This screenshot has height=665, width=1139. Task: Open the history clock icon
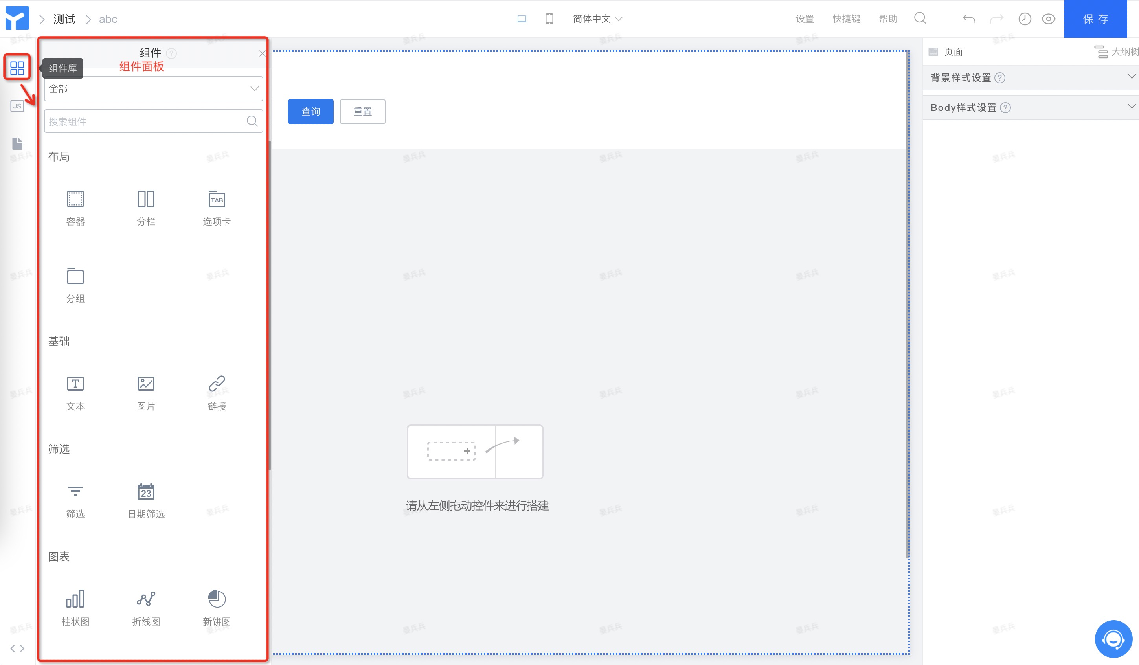click(1025, 19)
